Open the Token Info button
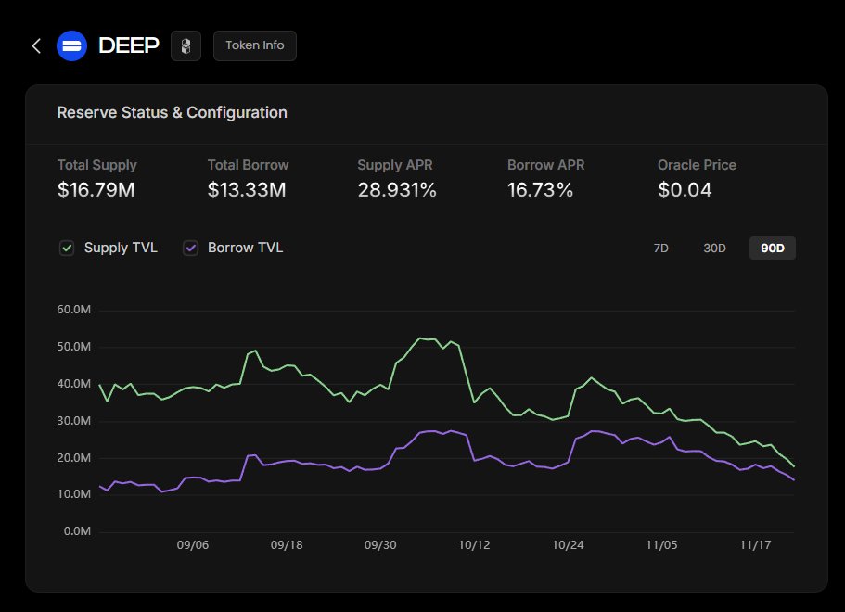This screenshot has width=845, height=612. coord(255,45)
